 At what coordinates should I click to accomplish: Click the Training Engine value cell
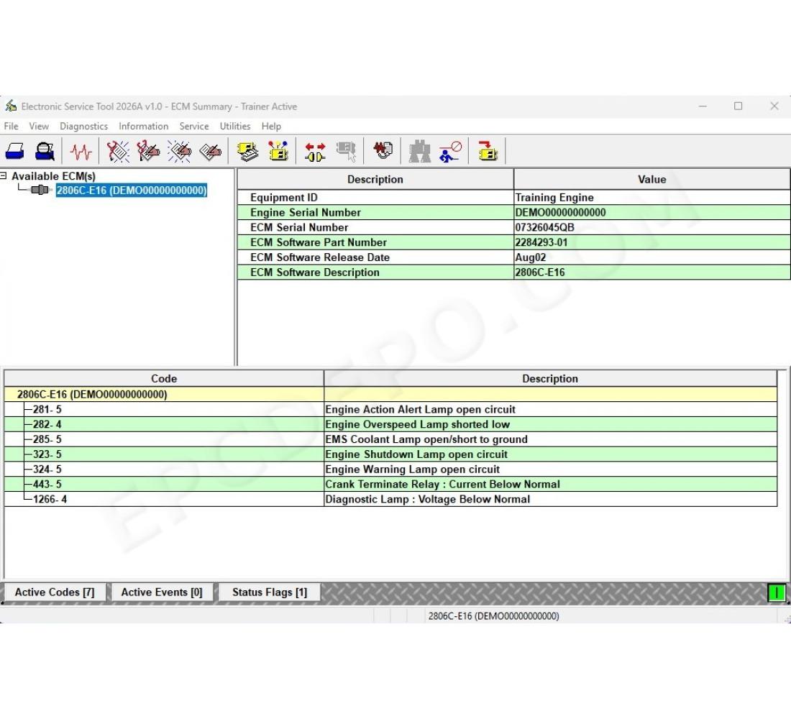pos(651,197)
